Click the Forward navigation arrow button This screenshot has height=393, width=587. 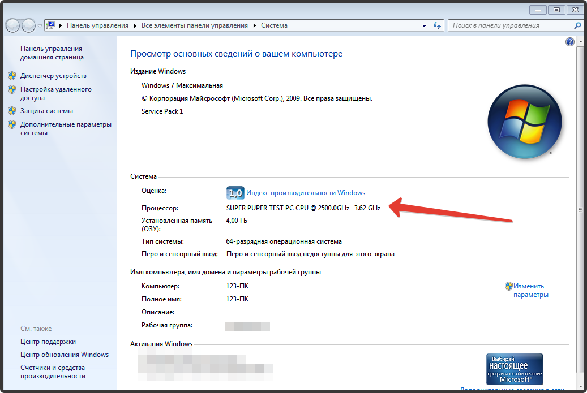pos(28,25)
